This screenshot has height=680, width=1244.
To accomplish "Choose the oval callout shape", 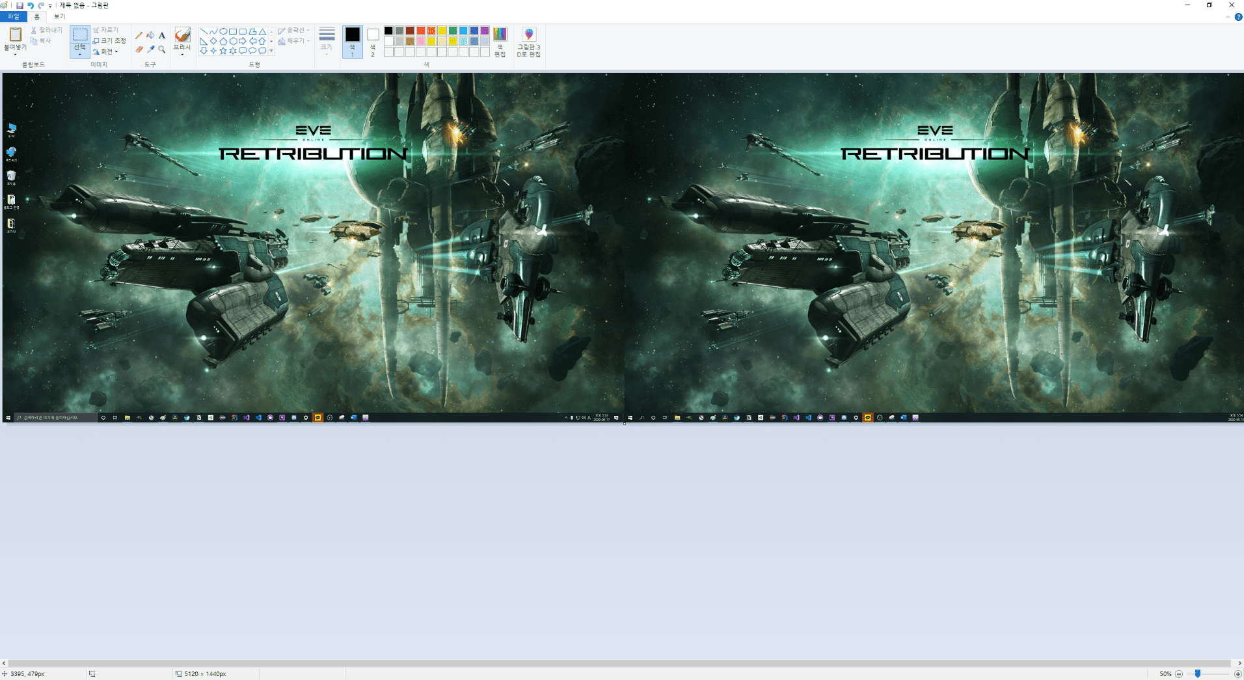I will [x=252, y=51].
